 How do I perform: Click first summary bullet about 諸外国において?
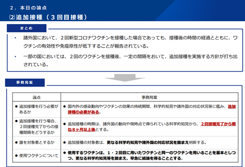coord(130,42)
